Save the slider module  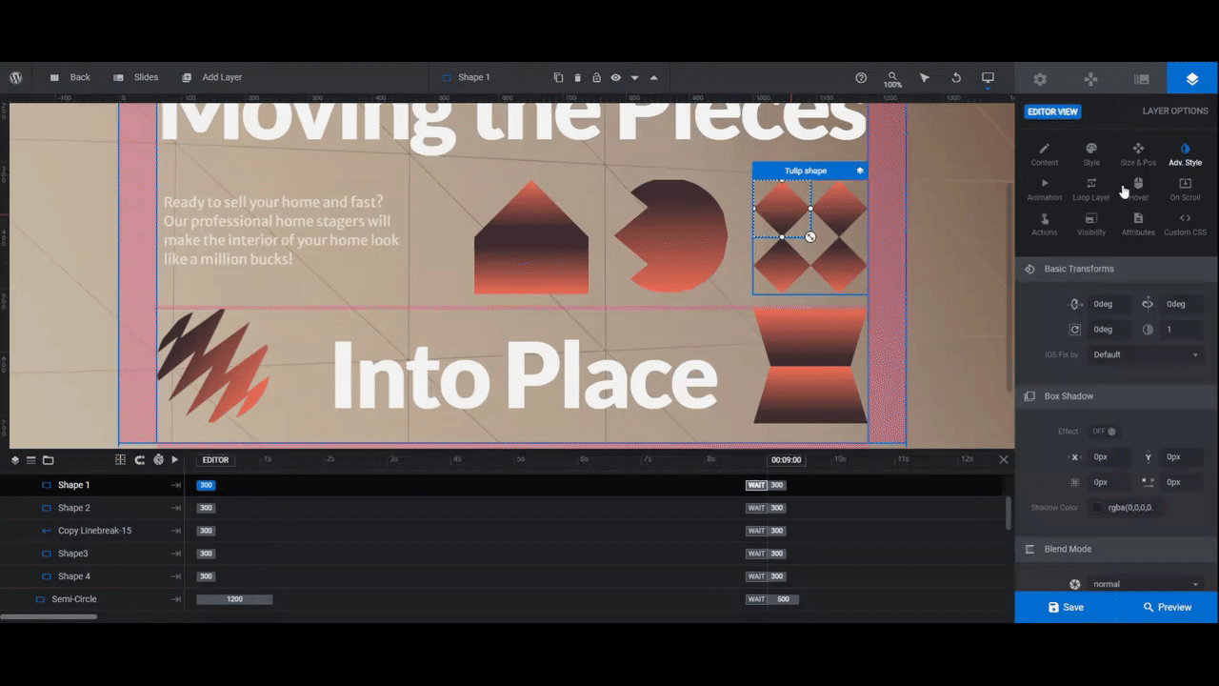[1066, 607]
